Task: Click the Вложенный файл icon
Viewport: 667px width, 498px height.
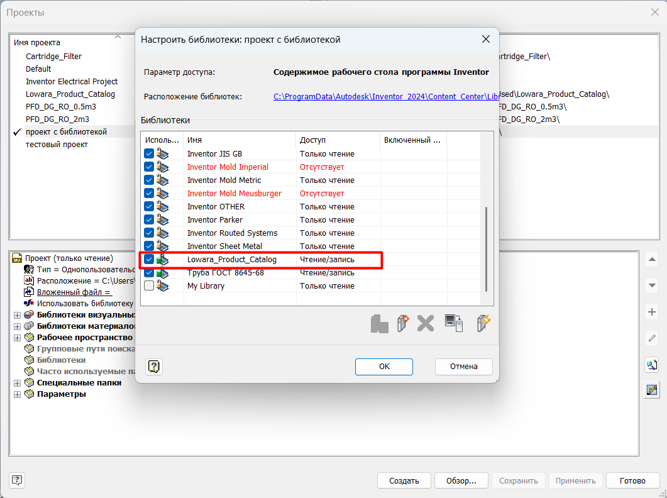Action: click(29, 292)
